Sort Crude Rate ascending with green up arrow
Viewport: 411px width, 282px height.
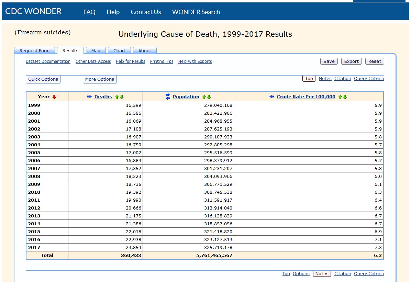tap(340, 97)
